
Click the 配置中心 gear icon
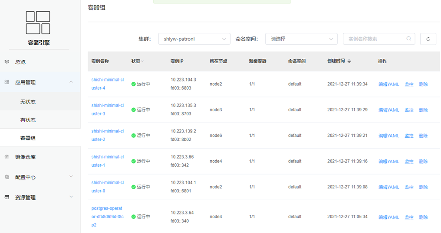pos(7,177)
